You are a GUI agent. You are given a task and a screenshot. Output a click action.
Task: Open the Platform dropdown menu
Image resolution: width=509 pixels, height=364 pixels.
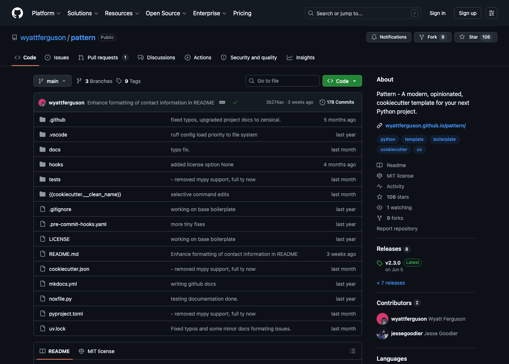[x=46, y=13]
